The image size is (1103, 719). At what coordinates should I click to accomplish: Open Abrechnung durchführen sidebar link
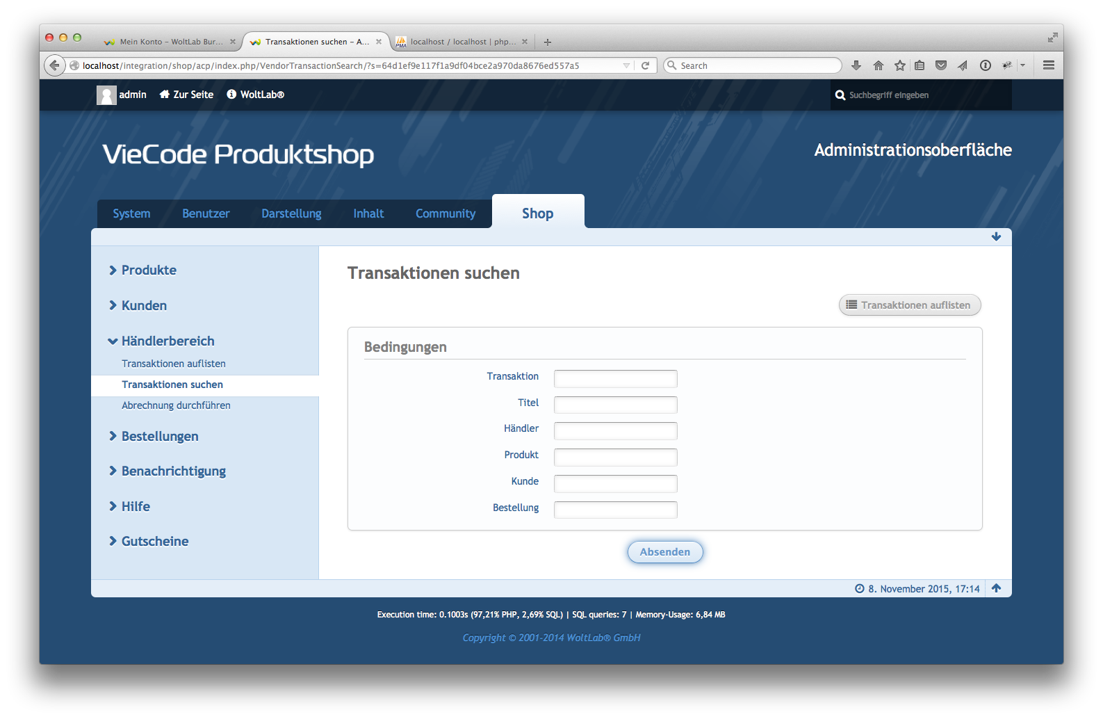click(x=176, y=405)
